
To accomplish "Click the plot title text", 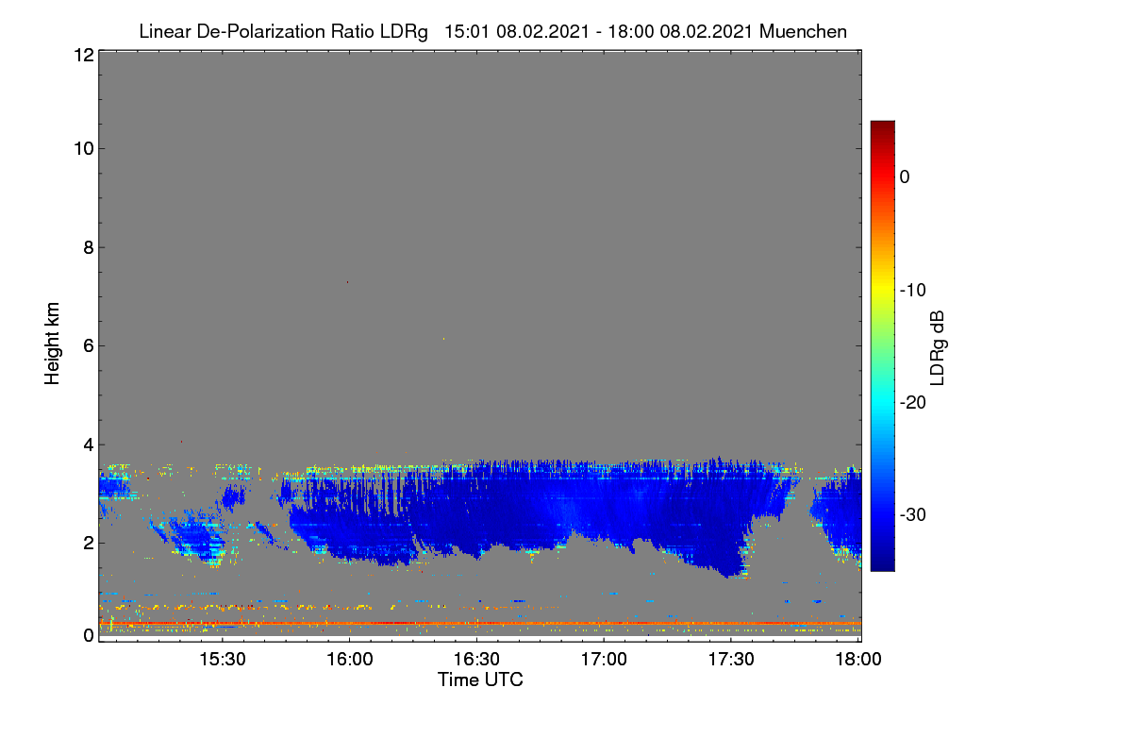I will pos(492,31).
